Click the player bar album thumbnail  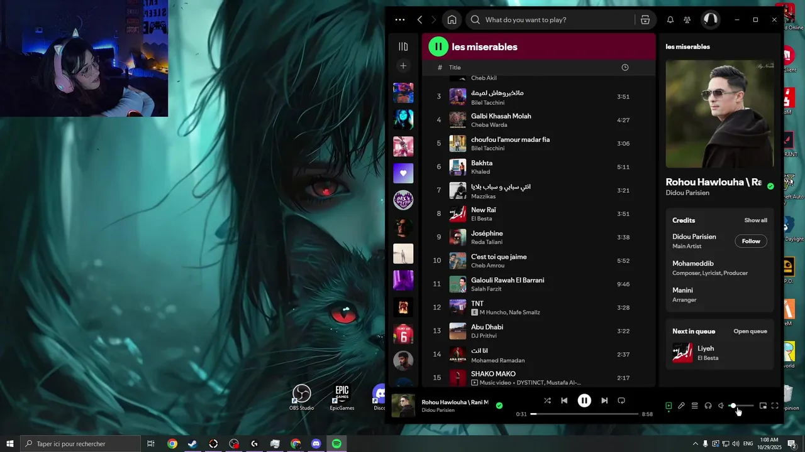click(403, 406)
